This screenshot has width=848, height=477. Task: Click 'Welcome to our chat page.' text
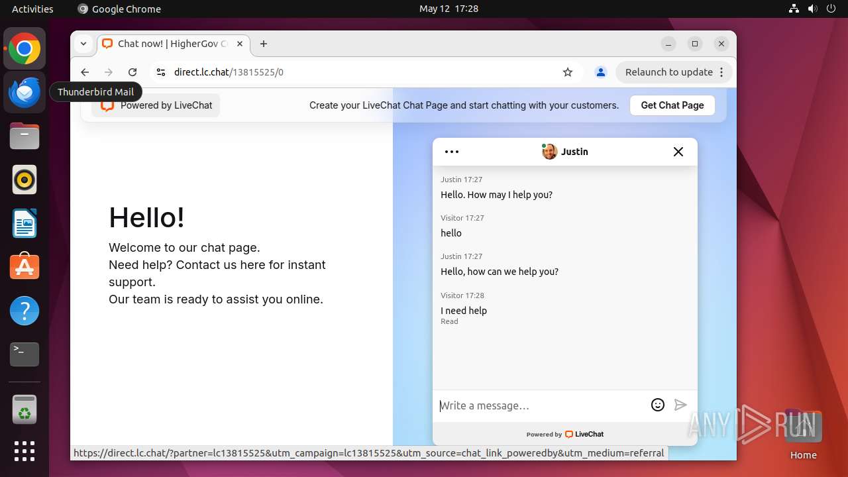pyautogui.click(x=184, y=248)
